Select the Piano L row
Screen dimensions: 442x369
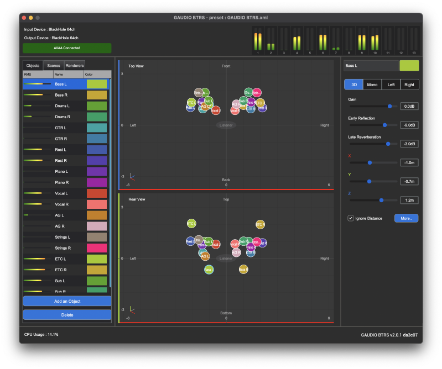(66, 171)
